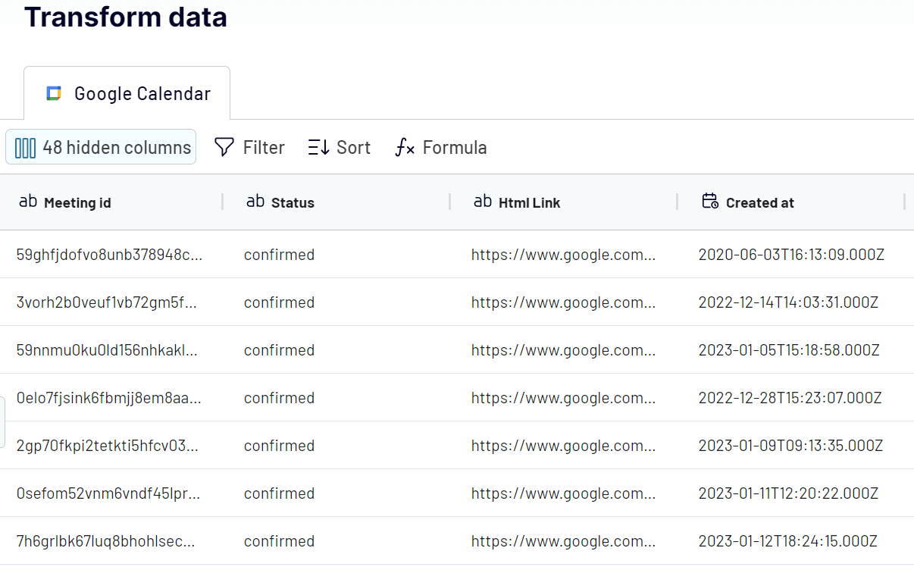
Task: Open the Filter option
Action: 249,147
